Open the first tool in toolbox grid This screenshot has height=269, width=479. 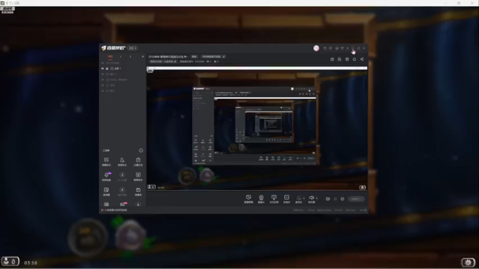coord(107,161)
